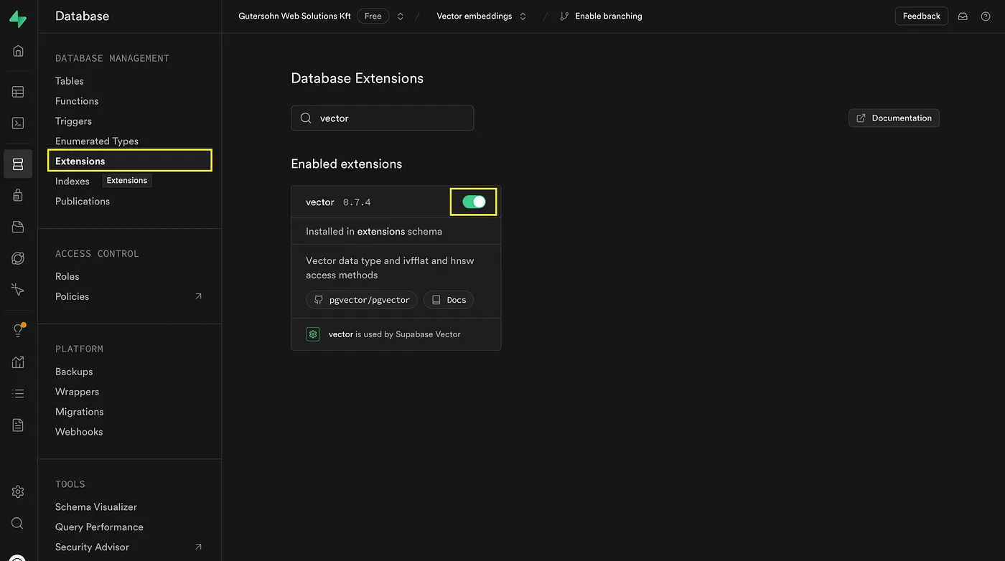
Task: Click the Security Advisor external link arrow
Action: 199,547
